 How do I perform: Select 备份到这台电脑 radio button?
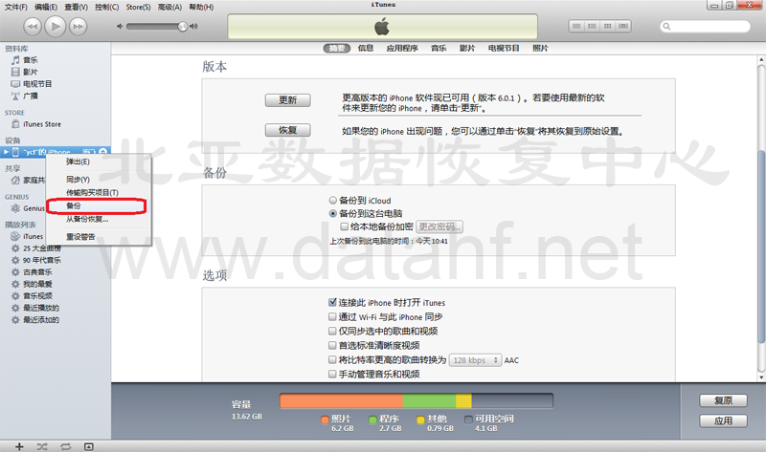click(x=333, y=213)
